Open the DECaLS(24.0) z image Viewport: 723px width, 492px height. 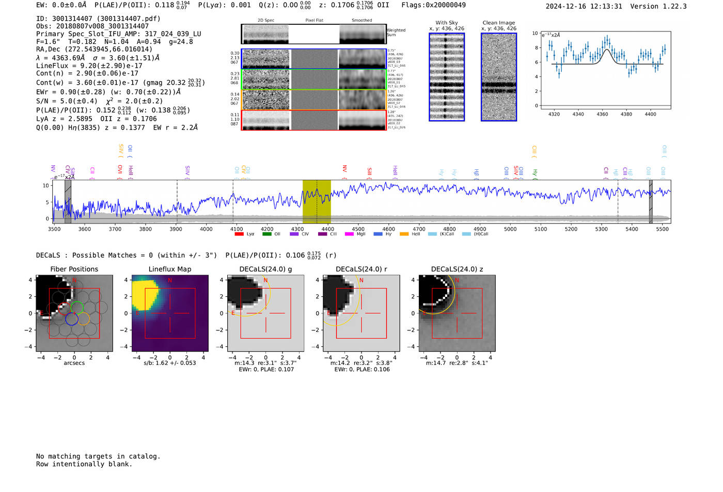(457, 313)
